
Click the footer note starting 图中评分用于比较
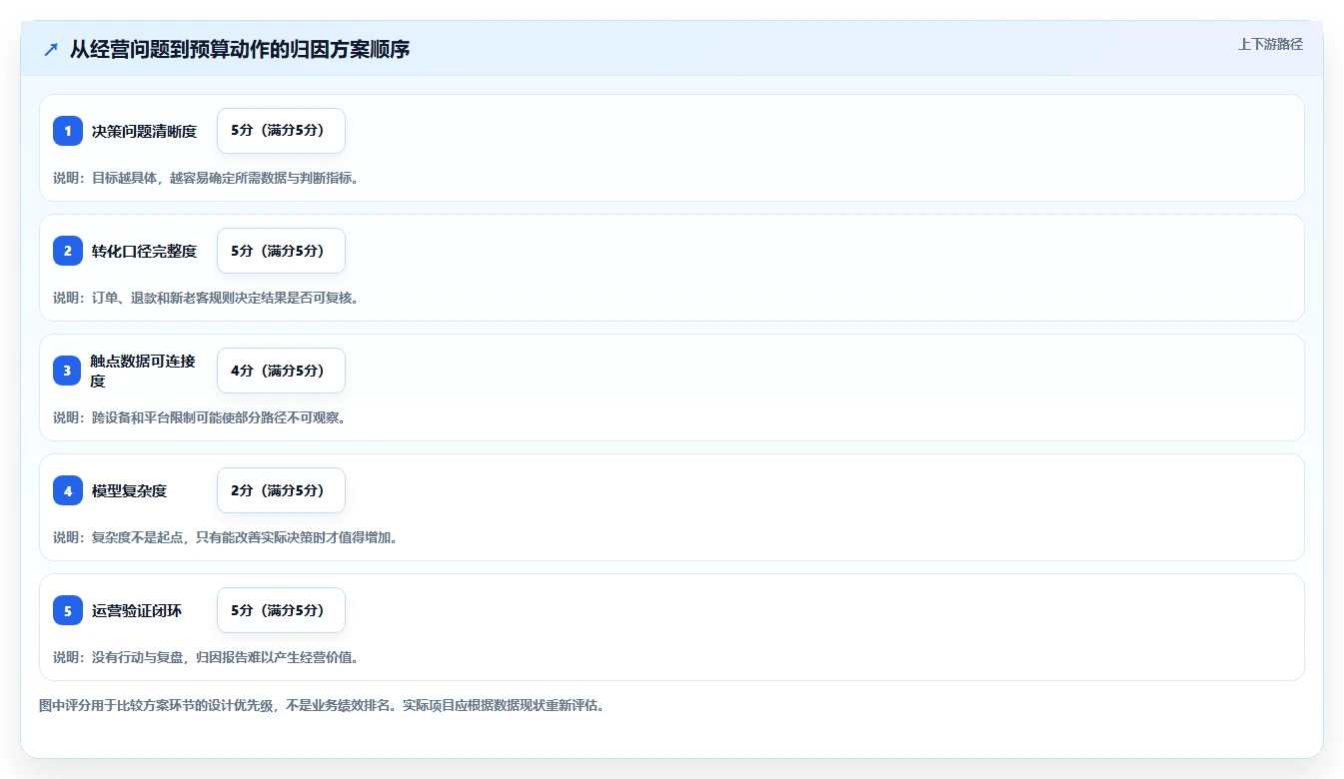[322, 705]
